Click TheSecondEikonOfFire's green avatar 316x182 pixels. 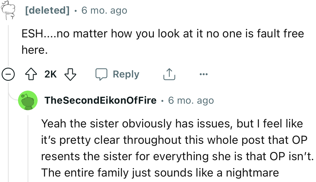click(28, 100)
